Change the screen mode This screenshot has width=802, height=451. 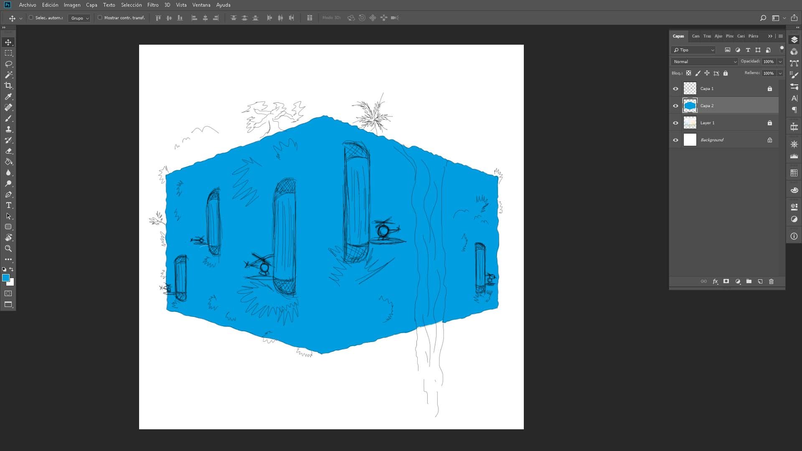[x=8, y=304]
